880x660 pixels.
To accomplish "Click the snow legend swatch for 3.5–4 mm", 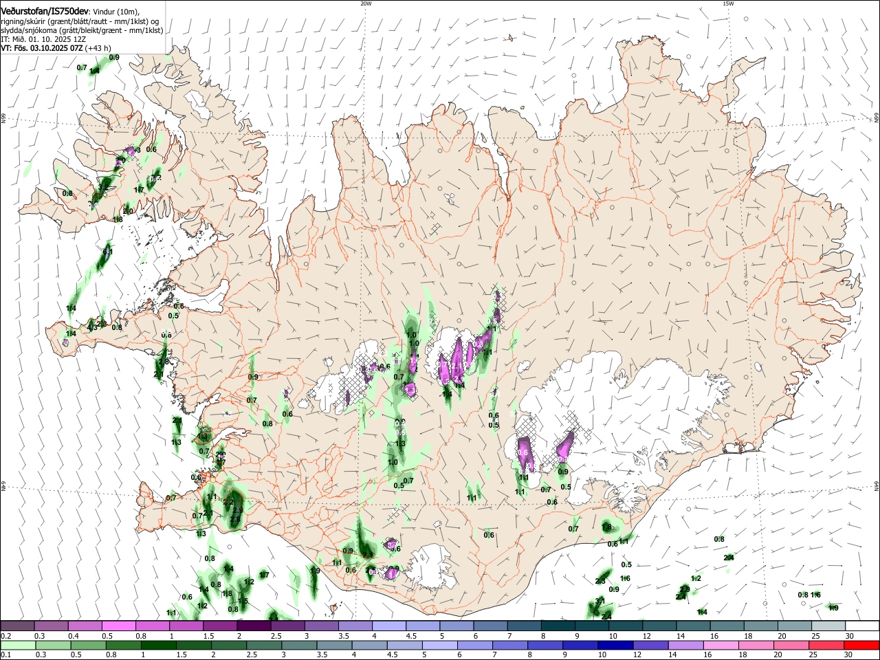I will click(x=355, y=626).
